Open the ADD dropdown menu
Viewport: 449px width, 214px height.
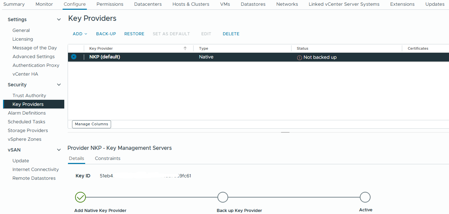coord(80,34)
